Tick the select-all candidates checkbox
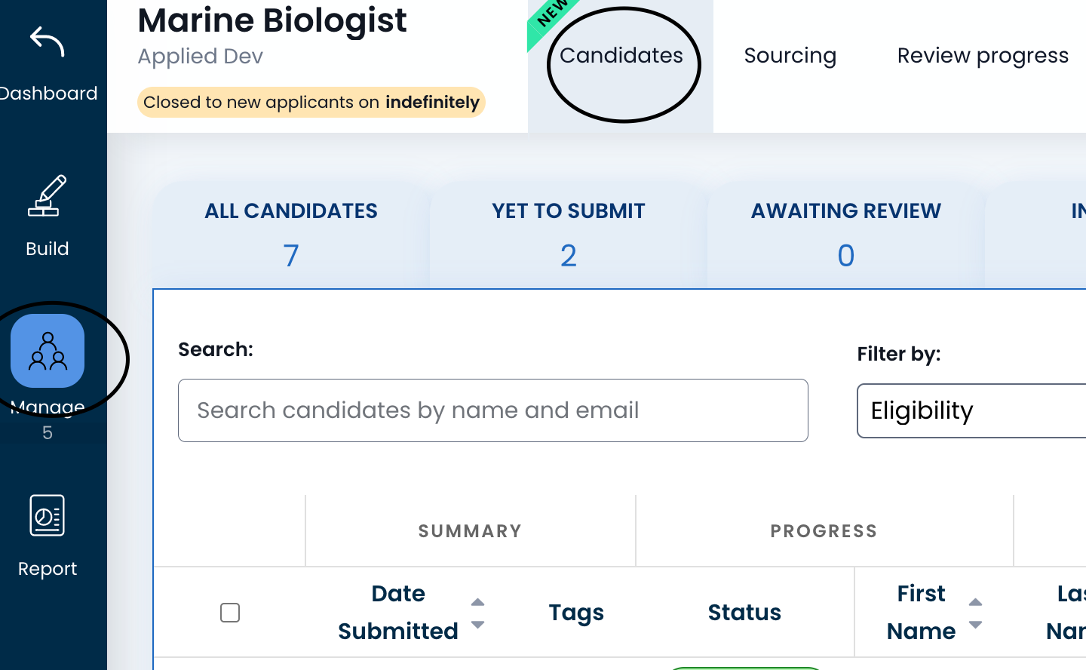1086x670 pixels. pyautogui.click(x=230, y=613)
